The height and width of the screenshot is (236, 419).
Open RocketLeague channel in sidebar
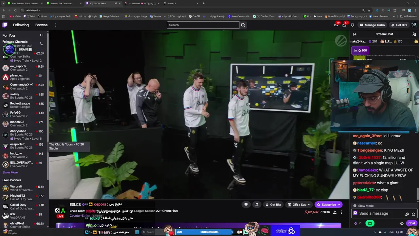coord(24,105)
